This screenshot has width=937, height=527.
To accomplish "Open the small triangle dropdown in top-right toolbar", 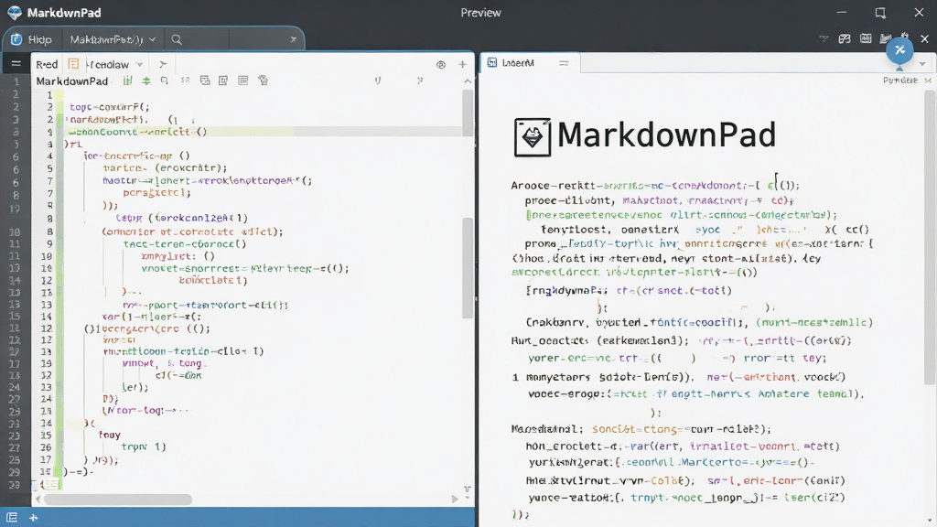I will pos(824,38).
